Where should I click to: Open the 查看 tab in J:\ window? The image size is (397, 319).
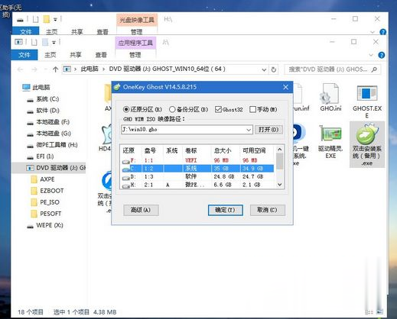coord(101,55)
